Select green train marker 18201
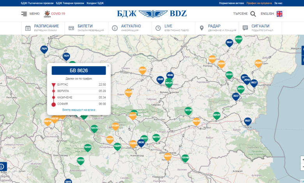Screen dimensions: 304x183 point(117,146)
